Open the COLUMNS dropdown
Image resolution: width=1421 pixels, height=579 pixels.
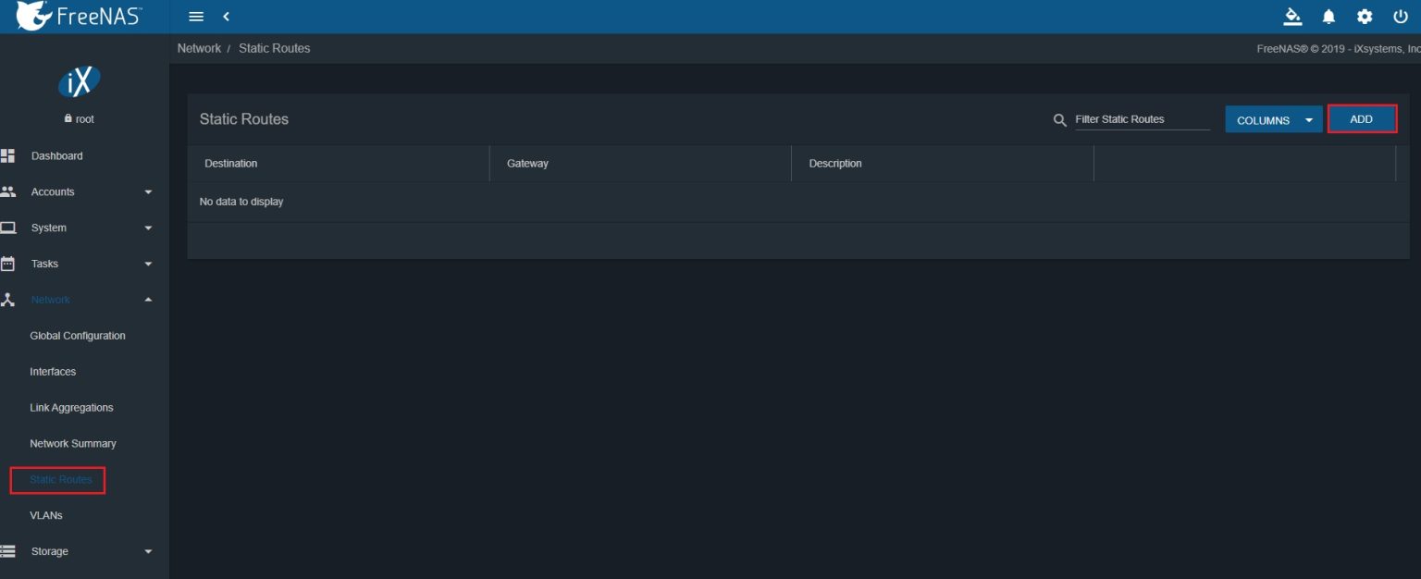click(x=1273, y=119)
